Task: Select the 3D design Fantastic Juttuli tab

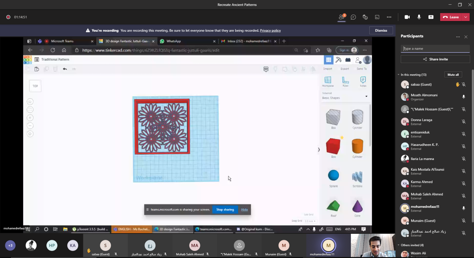Action: 127,41
